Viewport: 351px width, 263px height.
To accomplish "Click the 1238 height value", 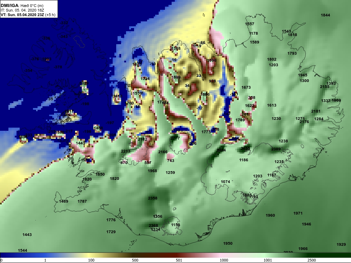I will [283, 141].
